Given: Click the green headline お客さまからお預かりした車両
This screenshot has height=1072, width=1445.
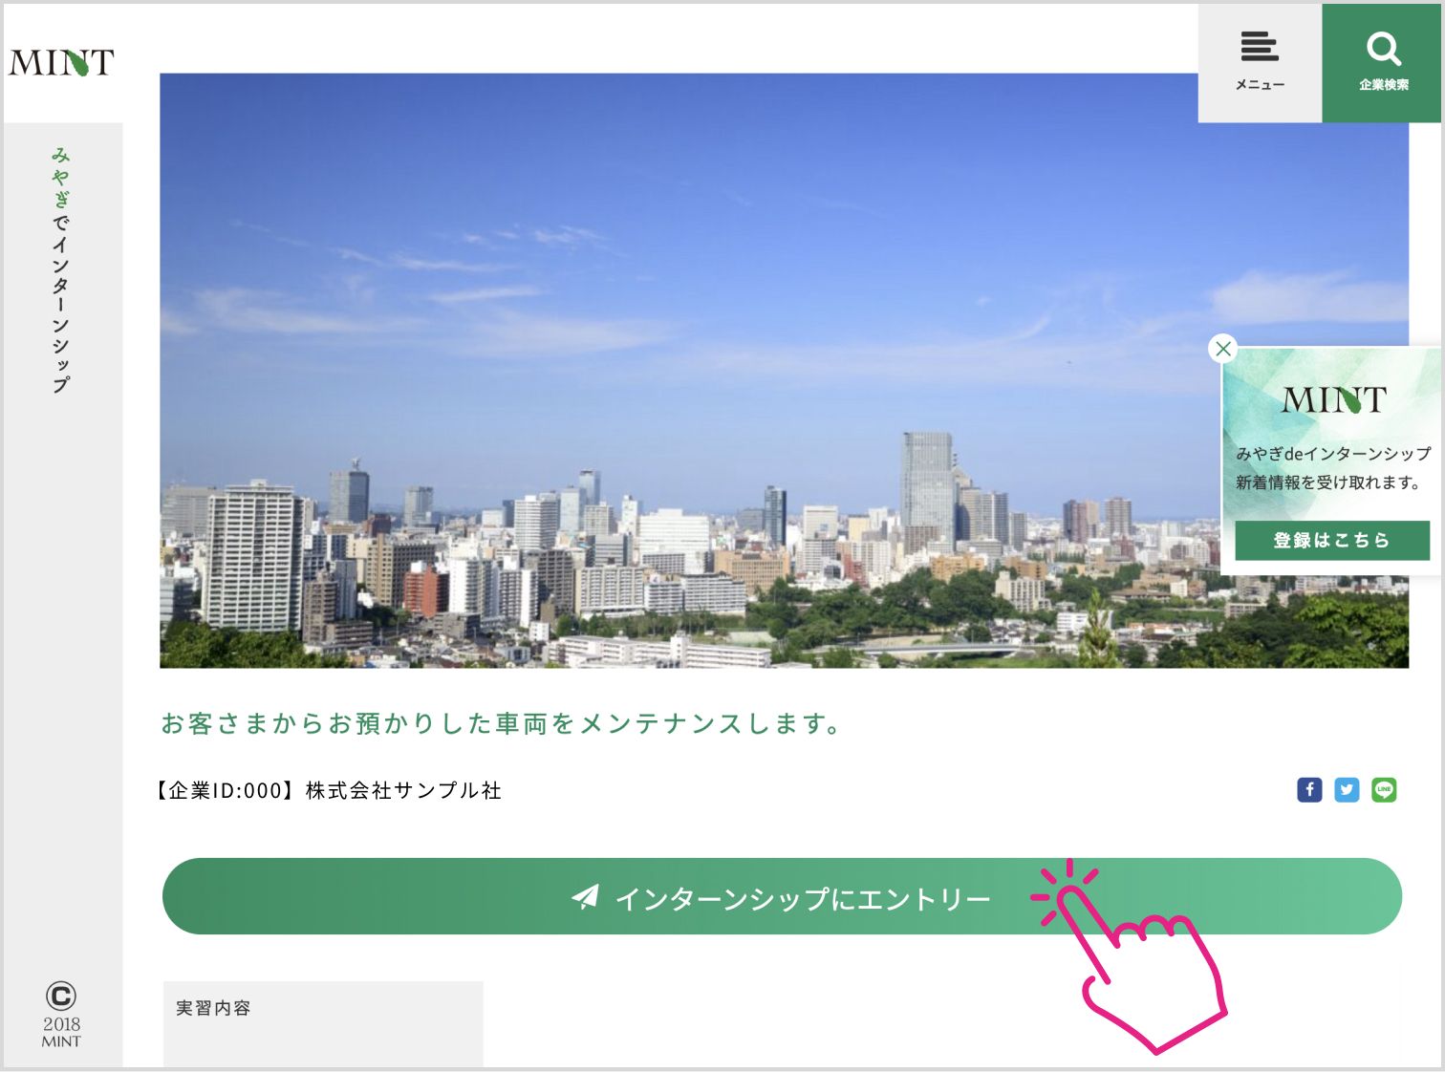Looking at the screenshot, I should tap(501, 724).
